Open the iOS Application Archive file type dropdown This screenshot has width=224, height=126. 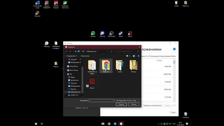(x=127, y=100)
